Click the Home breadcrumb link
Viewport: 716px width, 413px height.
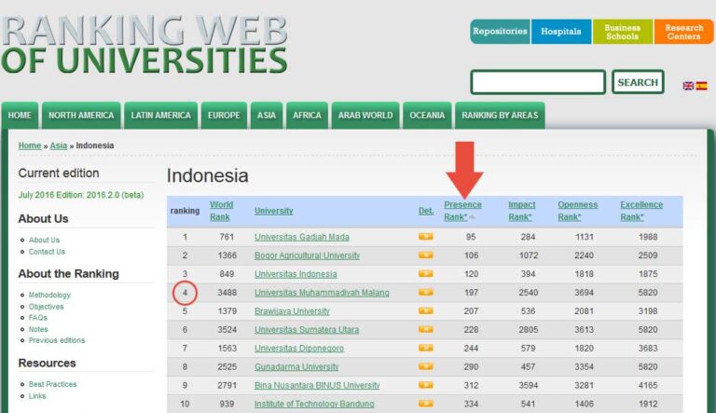coord(30,145)
